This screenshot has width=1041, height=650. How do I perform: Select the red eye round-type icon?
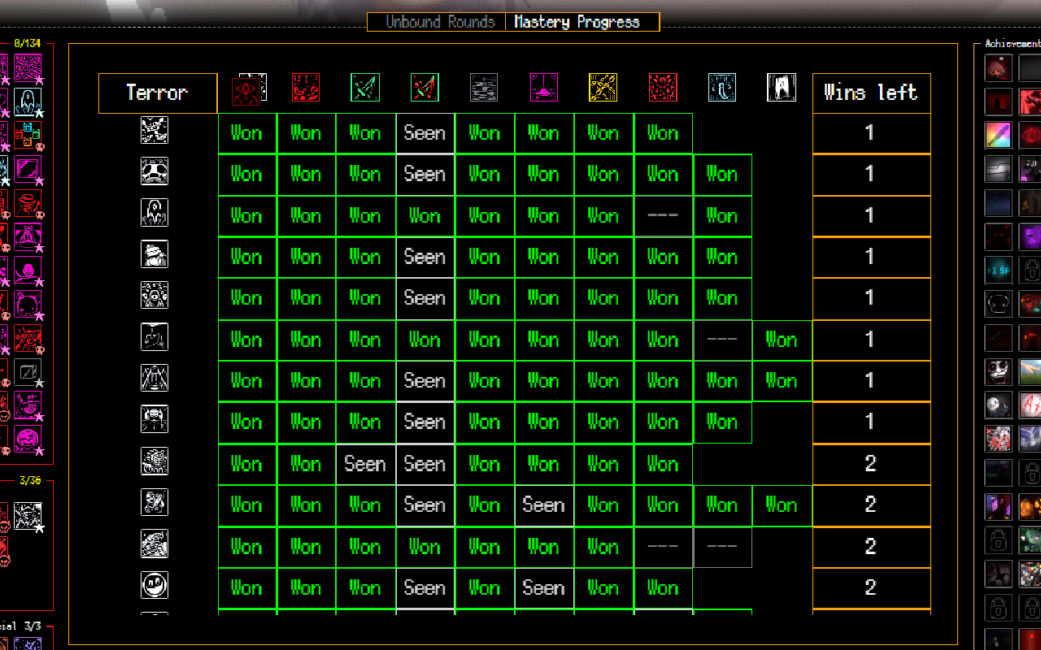[x=246, y=90]
